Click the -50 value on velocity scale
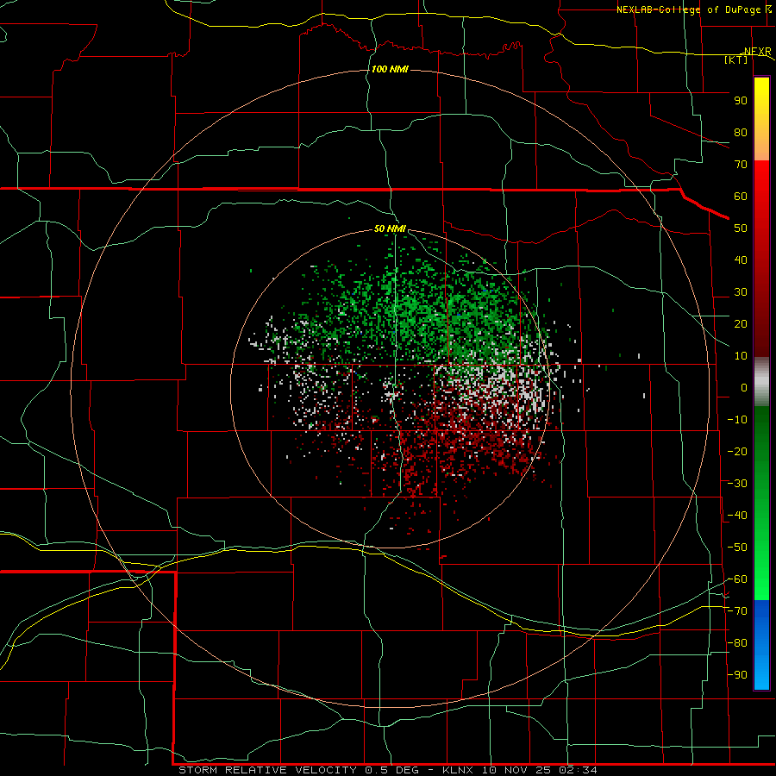The height and width of the screenshot is (776, 776). click(x=737, y=548)
